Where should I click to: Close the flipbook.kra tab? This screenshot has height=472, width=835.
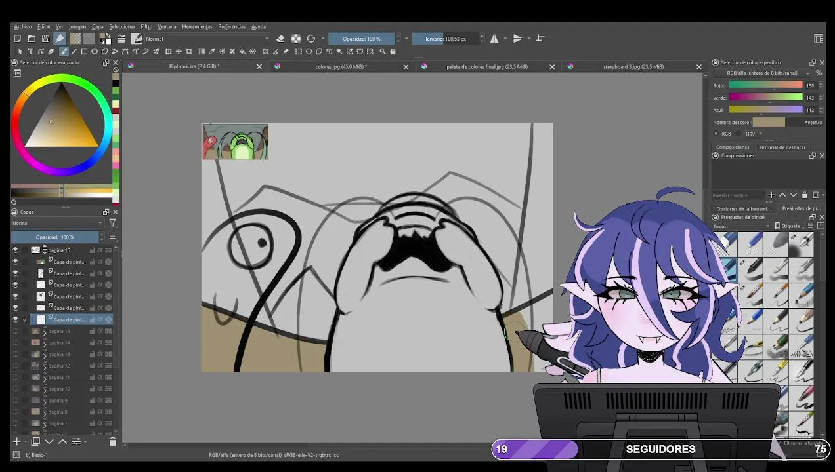[x=259, y=67]
